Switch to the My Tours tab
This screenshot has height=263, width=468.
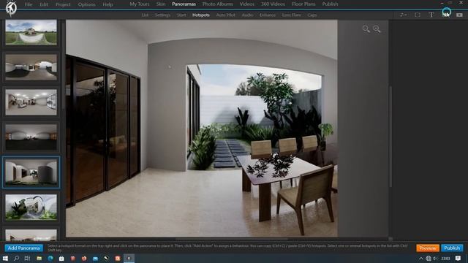(140, 4)
